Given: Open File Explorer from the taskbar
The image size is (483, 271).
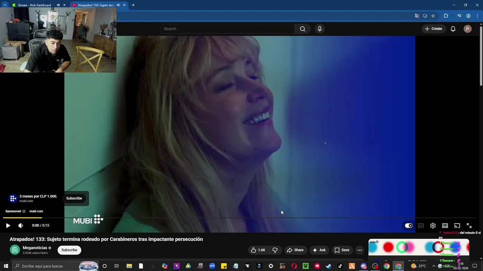Looking at the screenshot, I should (129, 266).
